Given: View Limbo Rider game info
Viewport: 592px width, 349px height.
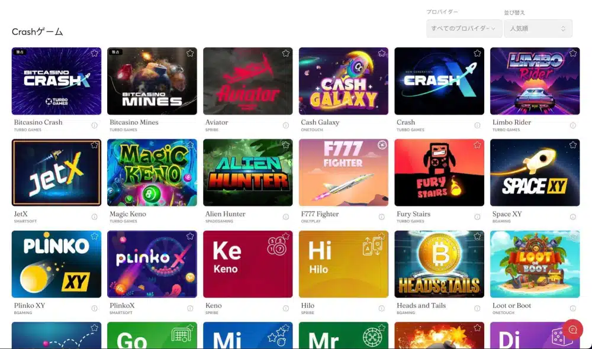Looking at the screenshot, I should 572,125.
